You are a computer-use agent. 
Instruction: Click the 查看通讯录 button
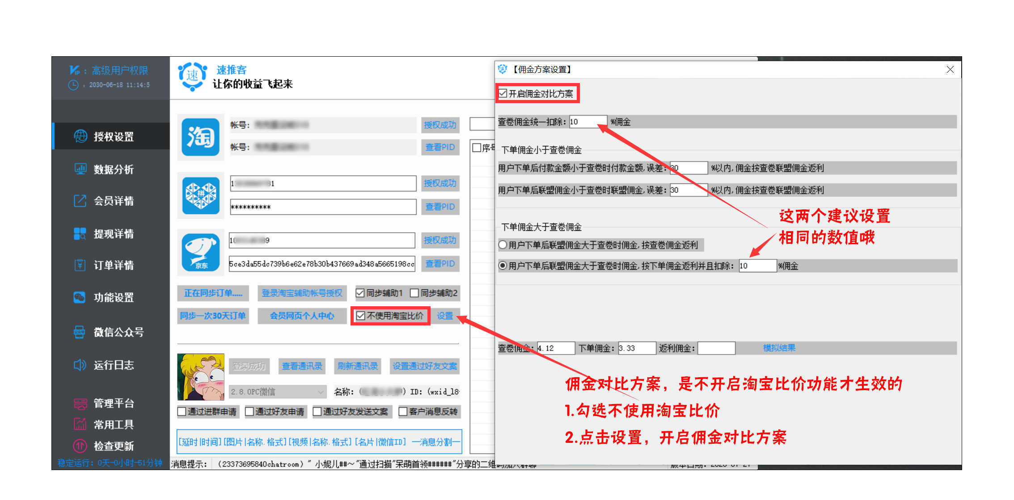coord(302,366)
